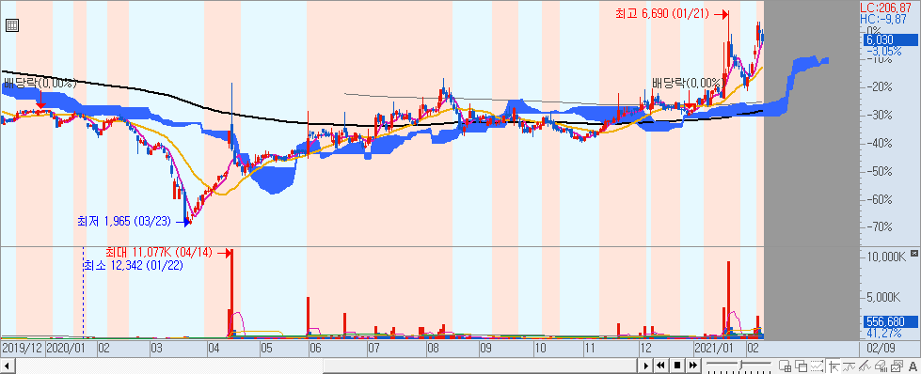The image size is (921, 374).
Task: Click the -50% price axis label
Action: tap(879, 171)
